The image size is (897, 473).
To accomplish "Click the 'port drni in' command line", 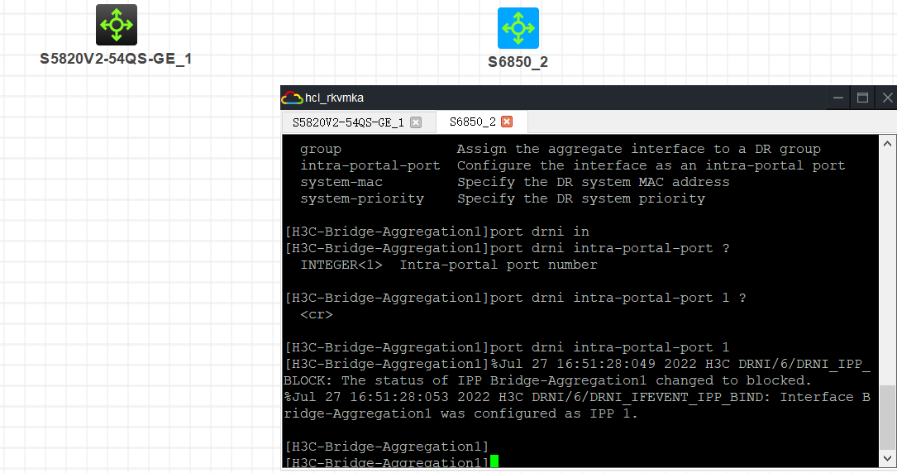I will click(437, 232).
